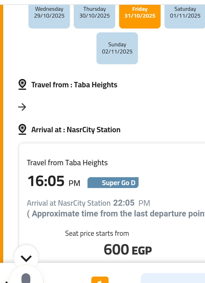Click the 600 EGP seat price

pos(128,250)
